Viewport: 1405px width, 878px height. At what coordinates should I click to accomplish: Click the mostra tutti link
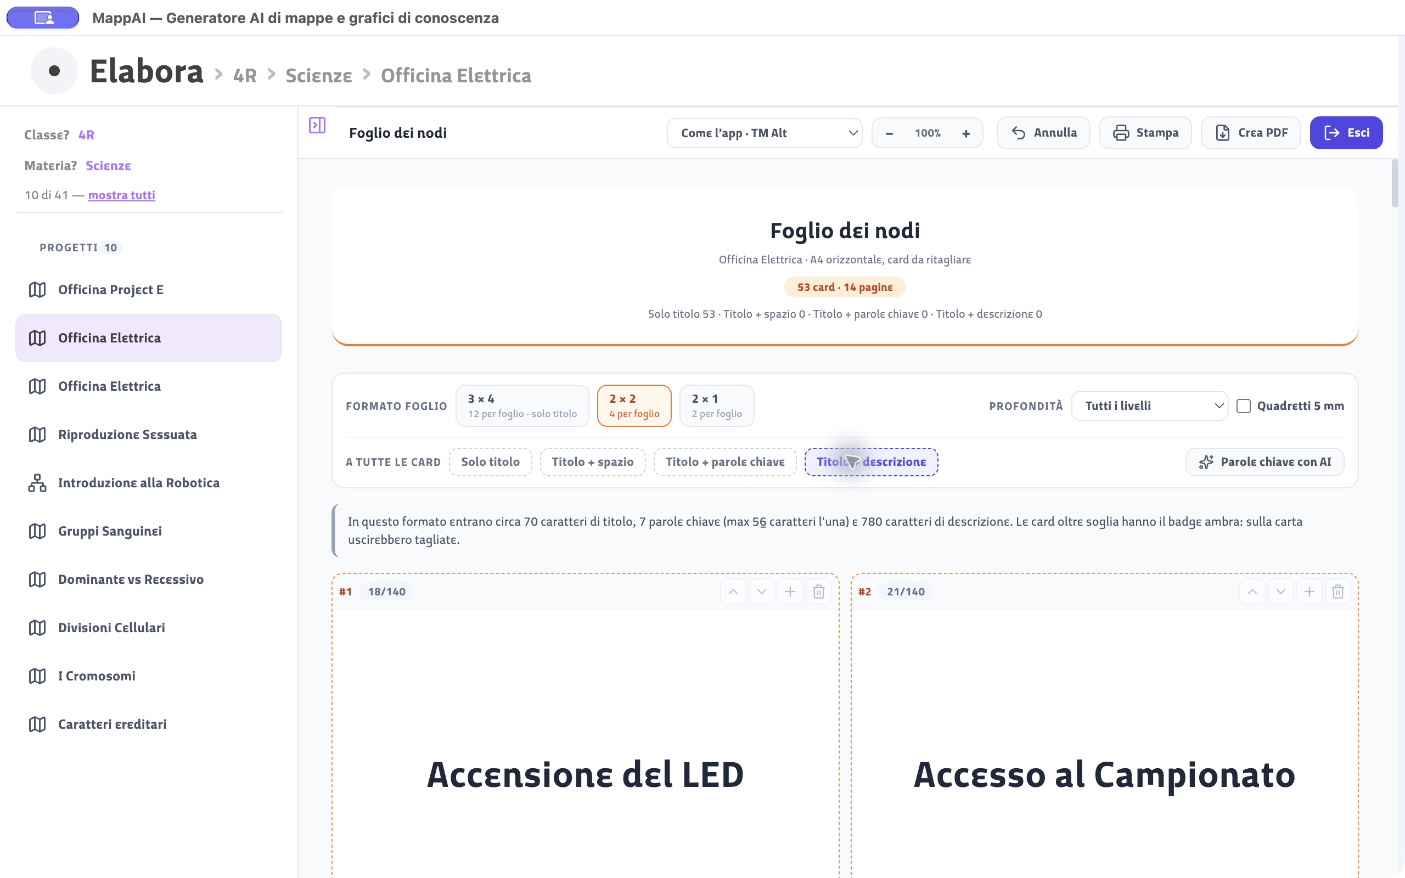point(121,195)
